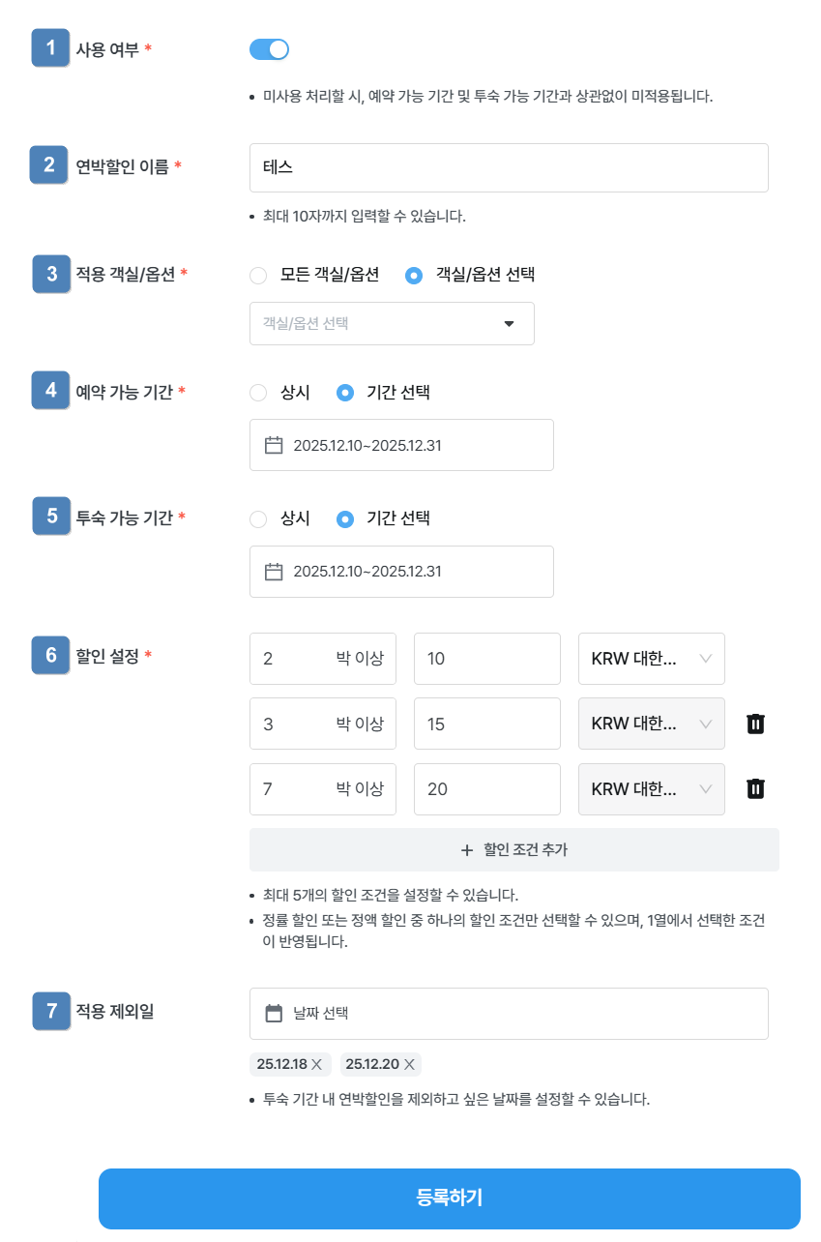The width and height of the screenshot is (821, 1242).
Task: Delete the 3박 이상 discount row
Action: click(x=756, y=724)
